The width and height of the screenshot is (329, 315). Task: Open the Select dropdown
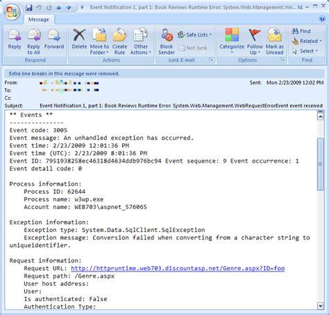305,51
